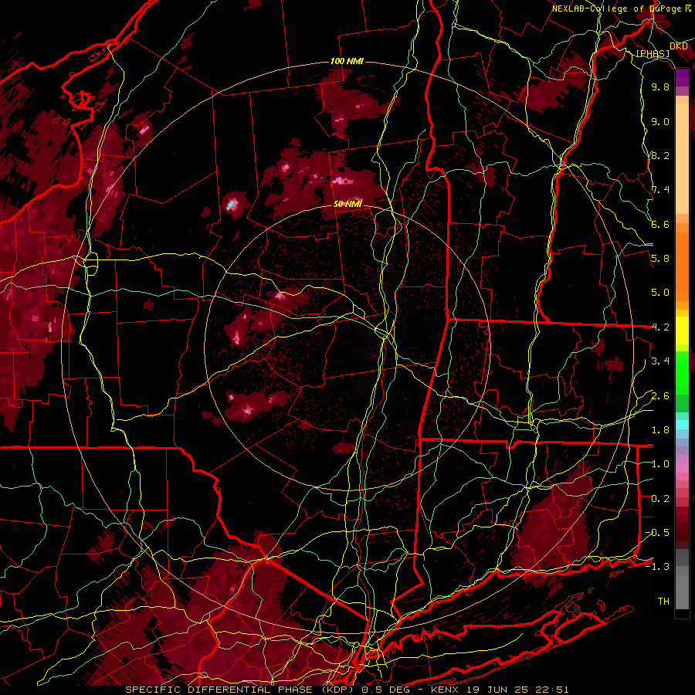695x695 pixels.
Task: Click the 1.0 value on color scale
Action: coord(660,464)
